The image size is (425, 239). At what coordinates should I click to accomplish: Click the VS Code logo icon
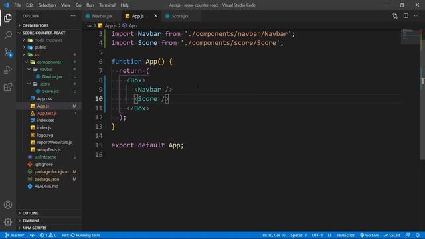pos(6,5)
